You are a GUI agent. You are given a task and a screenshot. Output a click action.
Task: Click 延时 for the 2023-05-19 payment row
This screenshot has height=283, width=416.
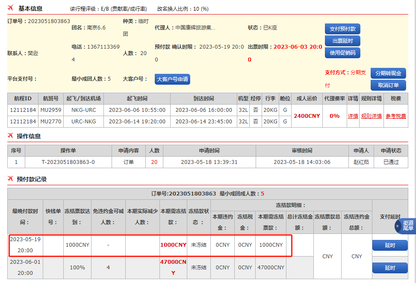tap(389, 245)
